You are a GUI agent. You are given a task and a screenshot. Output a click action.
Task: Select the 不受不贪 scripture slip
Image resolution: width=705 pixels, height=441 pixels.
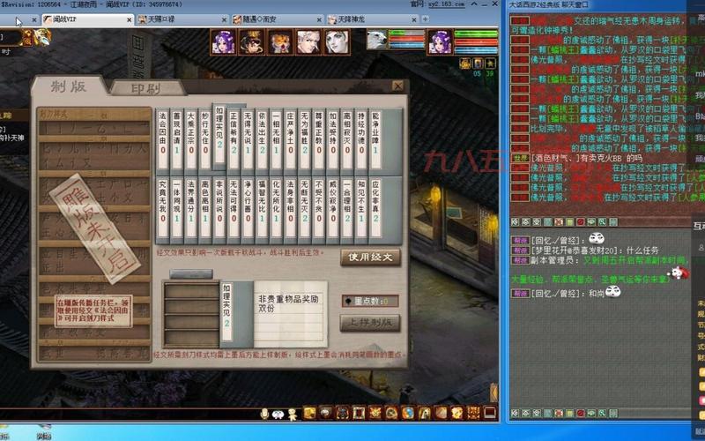(319, 210)
